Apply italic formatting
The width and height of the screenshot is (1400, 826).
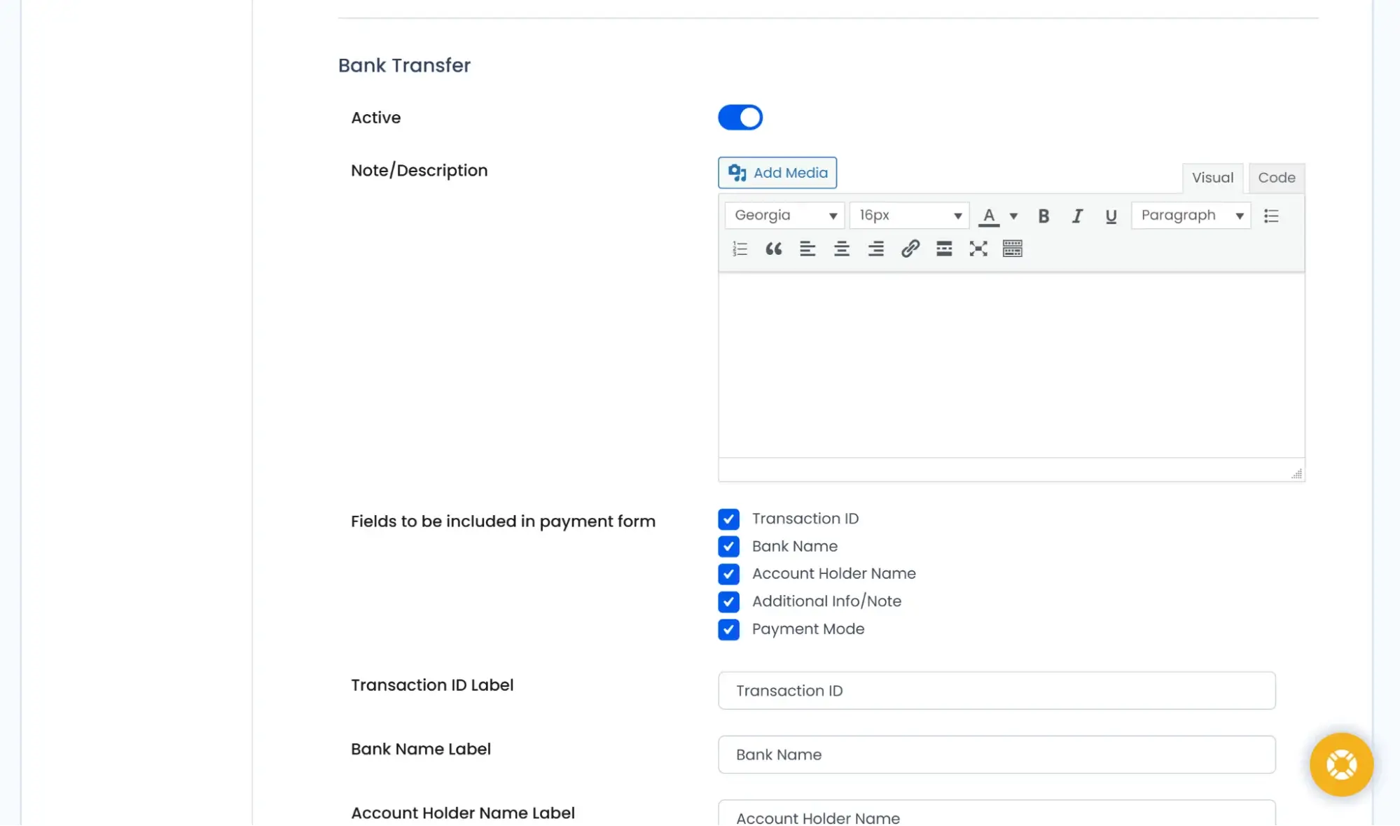coord(1076,216)
